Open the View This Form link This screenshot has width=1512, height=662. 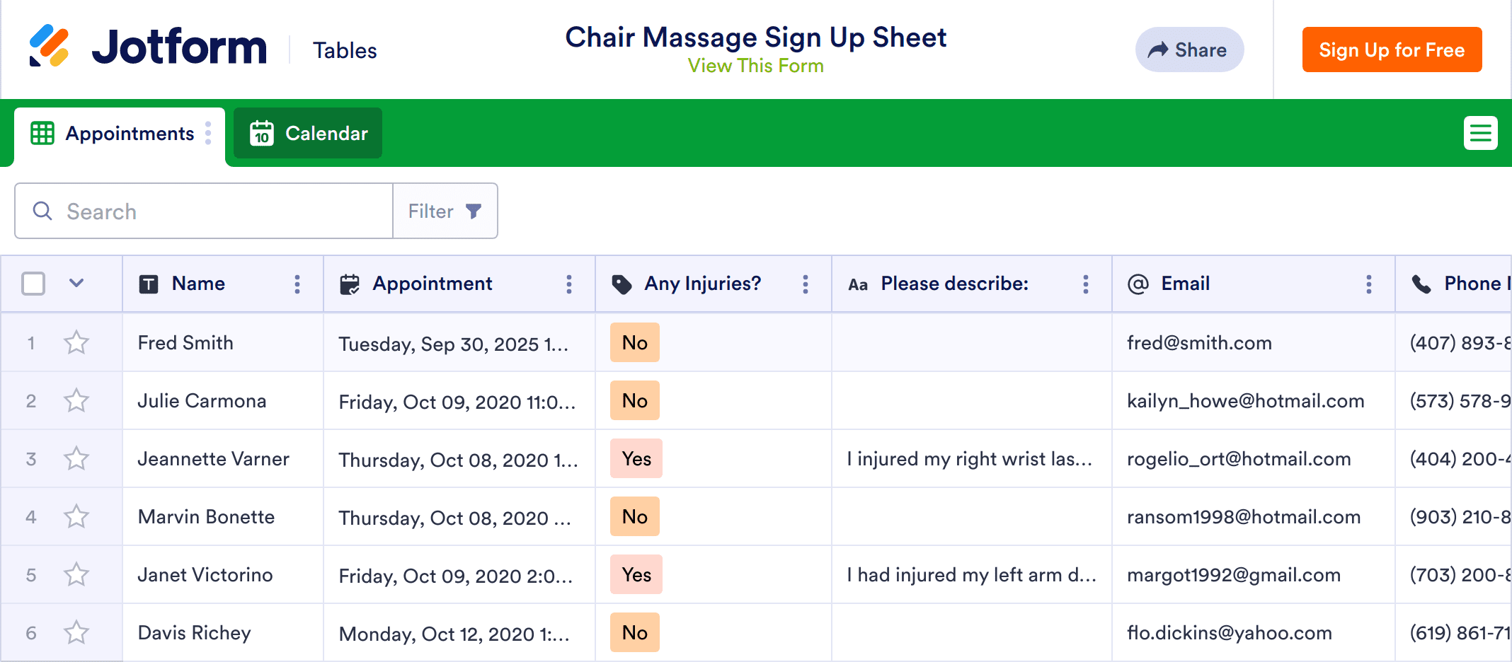[755, 66]
